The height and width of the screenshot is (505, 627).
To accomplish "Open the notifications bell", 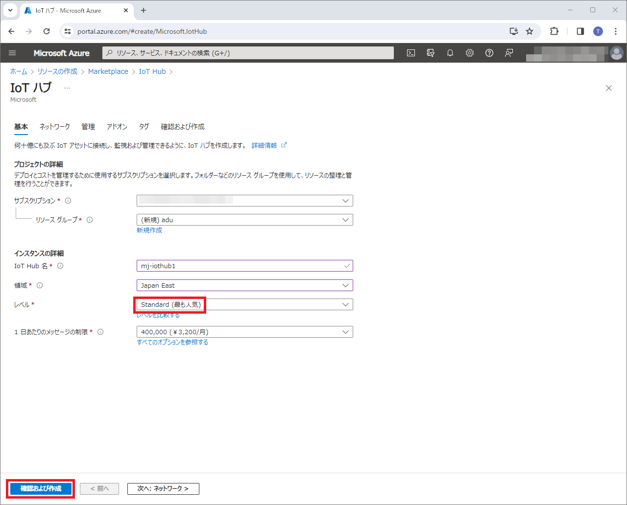I will click(450, 53).
